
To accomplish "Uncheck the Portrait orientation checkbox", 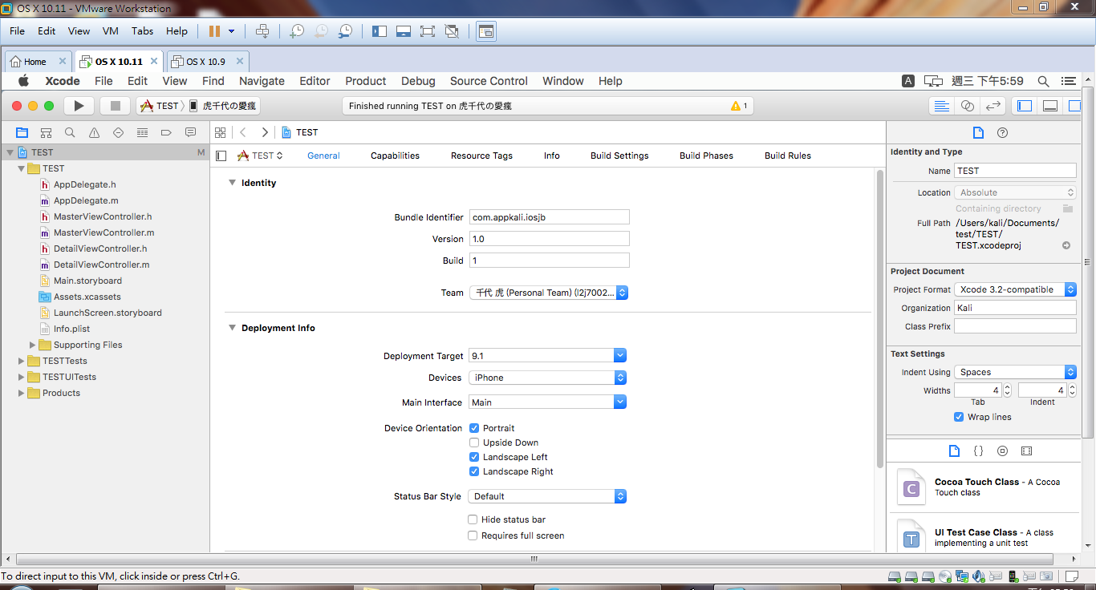I will point(474,428).
